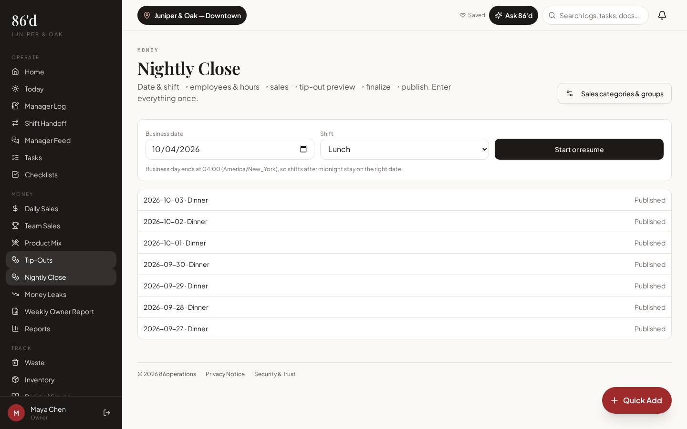Click the Daily Sales dollar icon
Screen dimensions: 687x429
(x=15, y=208)
